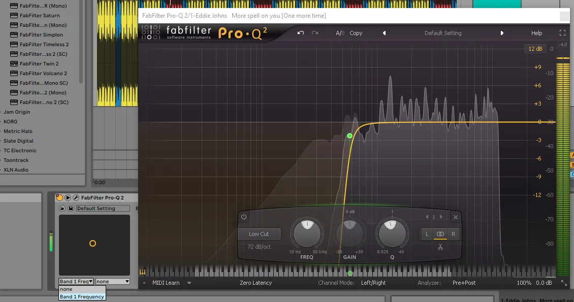Click the 0.0 dB output gain value

(544, 283)
